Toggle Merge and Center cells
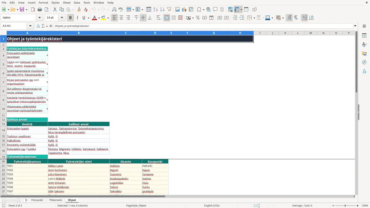The image size is (370, 208). pyautogui.click(x=167, y=18)
